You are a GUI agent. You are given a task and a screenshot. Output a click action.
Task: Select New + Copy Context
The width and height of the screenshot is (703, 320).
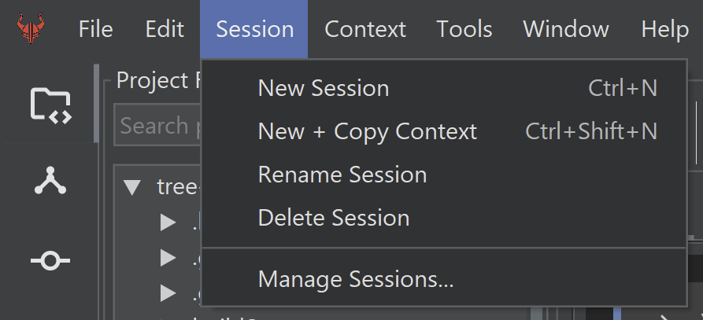coord(367,131)
